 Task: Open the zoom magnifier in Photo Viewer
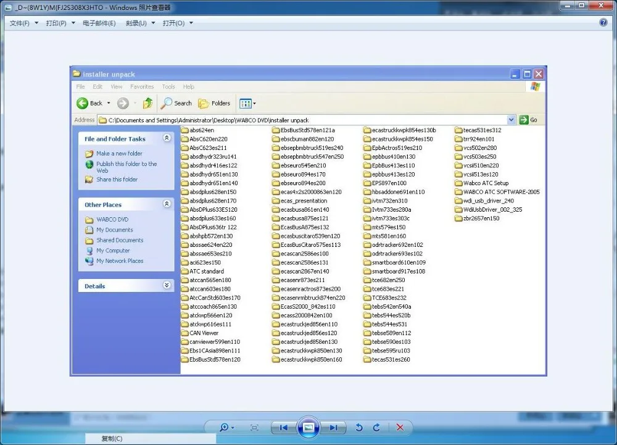[225, 427]
